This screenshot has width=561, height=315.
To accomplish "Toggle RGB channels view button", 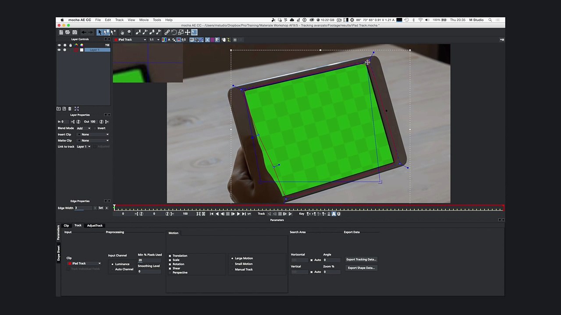I will tap(163, 39).
